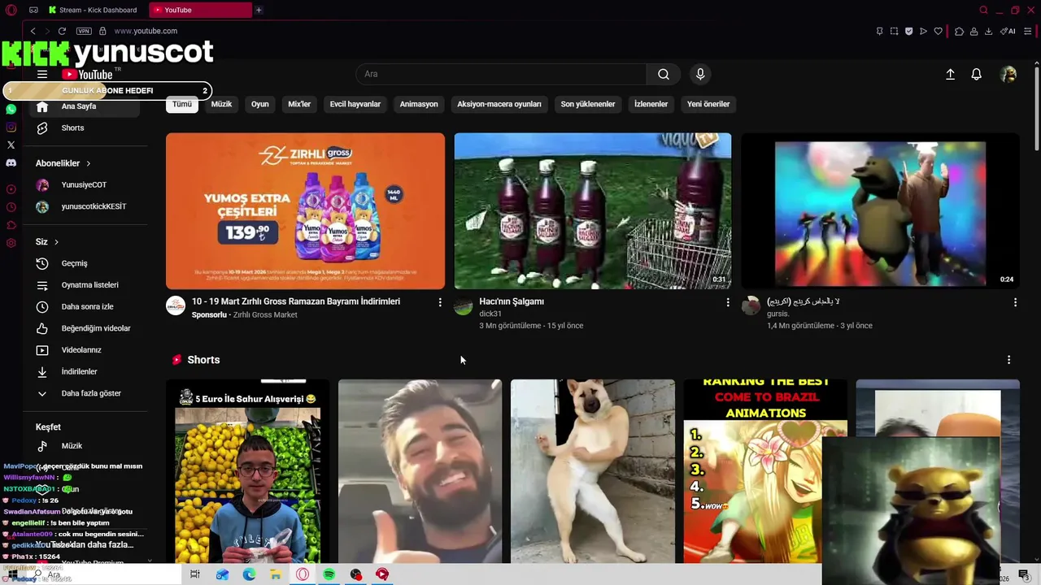Open the Yumoş Extra sponsored ad thumbnail
1041x585 pixels.
[305, 211]
